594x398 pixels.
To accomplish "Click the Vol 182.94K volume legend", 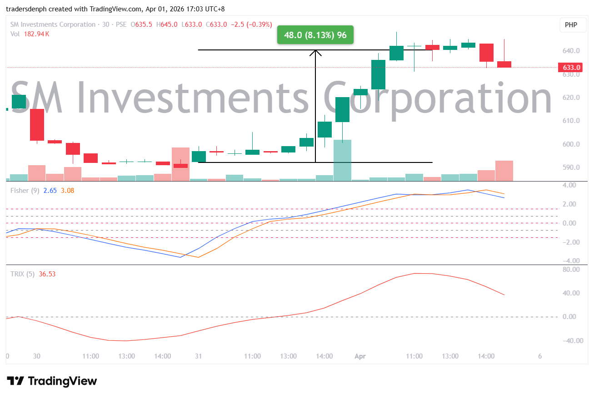I will coord(30,34).
